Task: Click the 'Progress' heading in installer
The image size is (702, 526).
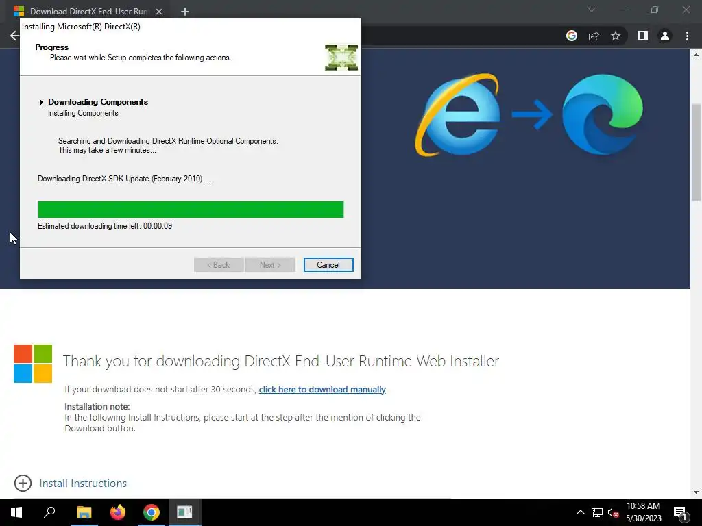Action: [x=51, y=47]
